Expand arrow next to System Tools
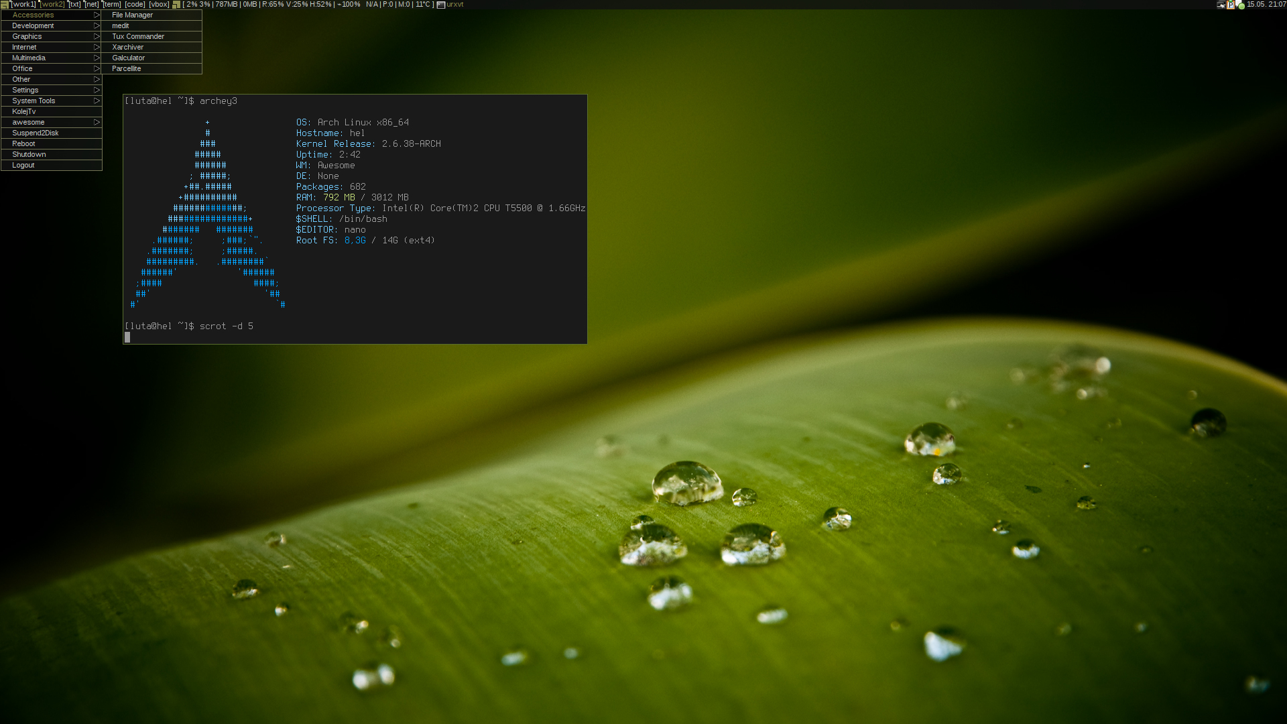The image size is (1287, 724). pos(97,101)
